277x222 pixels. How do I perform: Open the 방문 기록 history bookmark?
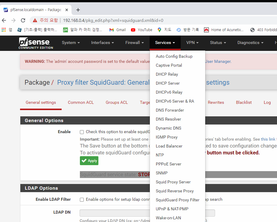188,30
